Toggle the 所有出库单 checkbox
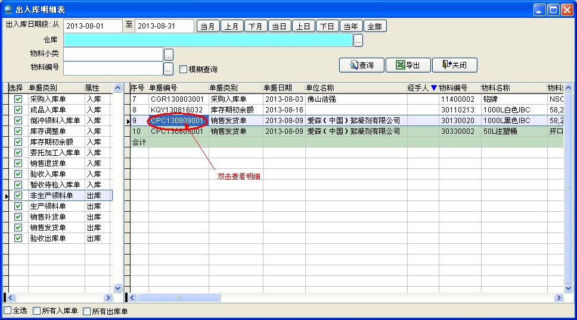577x320 pixels. coord(87,310)
